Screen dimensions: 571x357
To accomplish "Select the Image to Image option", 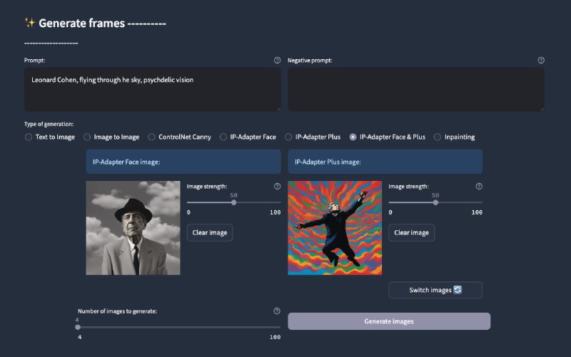I will click(87, 137).
